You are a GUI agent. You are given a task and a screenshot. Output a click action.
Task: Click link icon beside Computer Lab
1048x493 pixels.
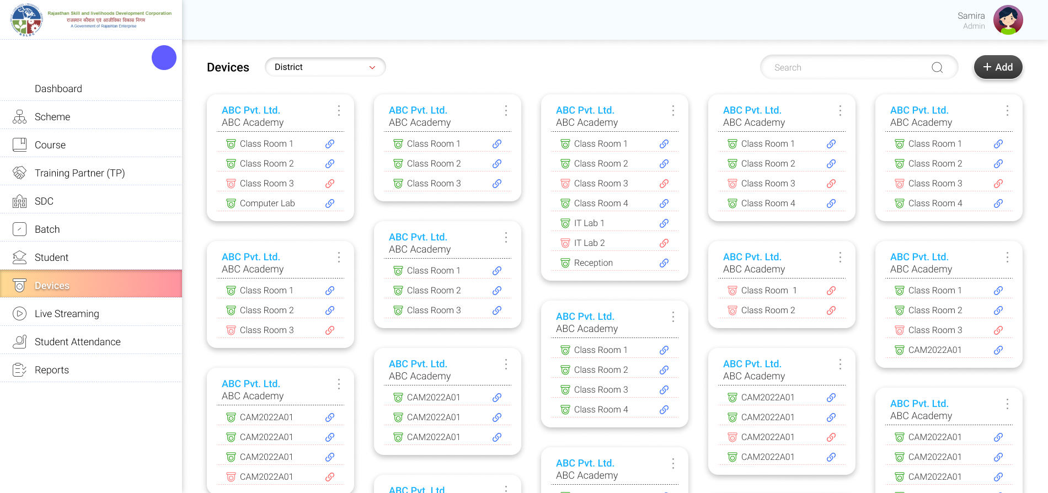pos(330,203)
